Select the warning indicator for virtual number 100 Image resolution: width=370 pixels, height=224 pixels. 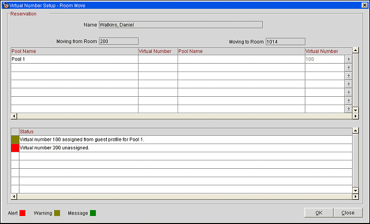15,139
